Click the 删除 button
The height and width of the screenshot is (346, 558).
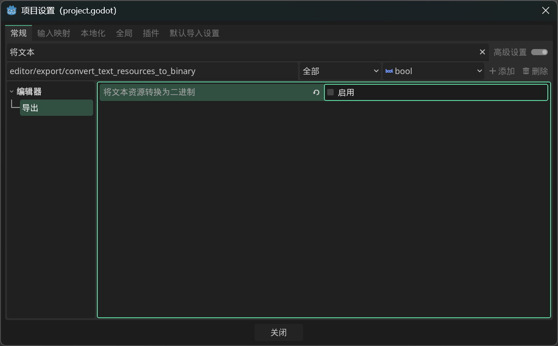point(535,71)
